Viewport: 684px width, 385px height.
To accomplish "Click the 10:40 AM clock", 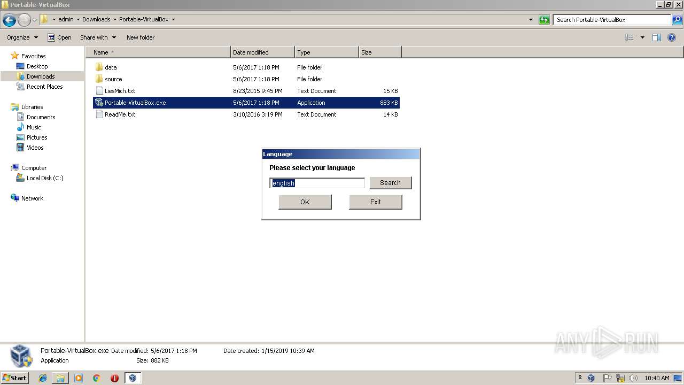I will click(x=657, y=378).
